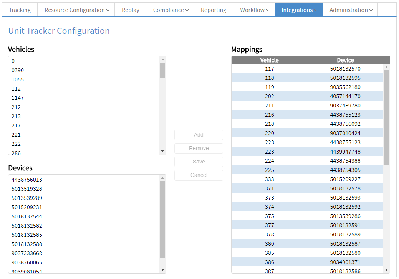Click the Remove button
399x279 pixels.
199,148
